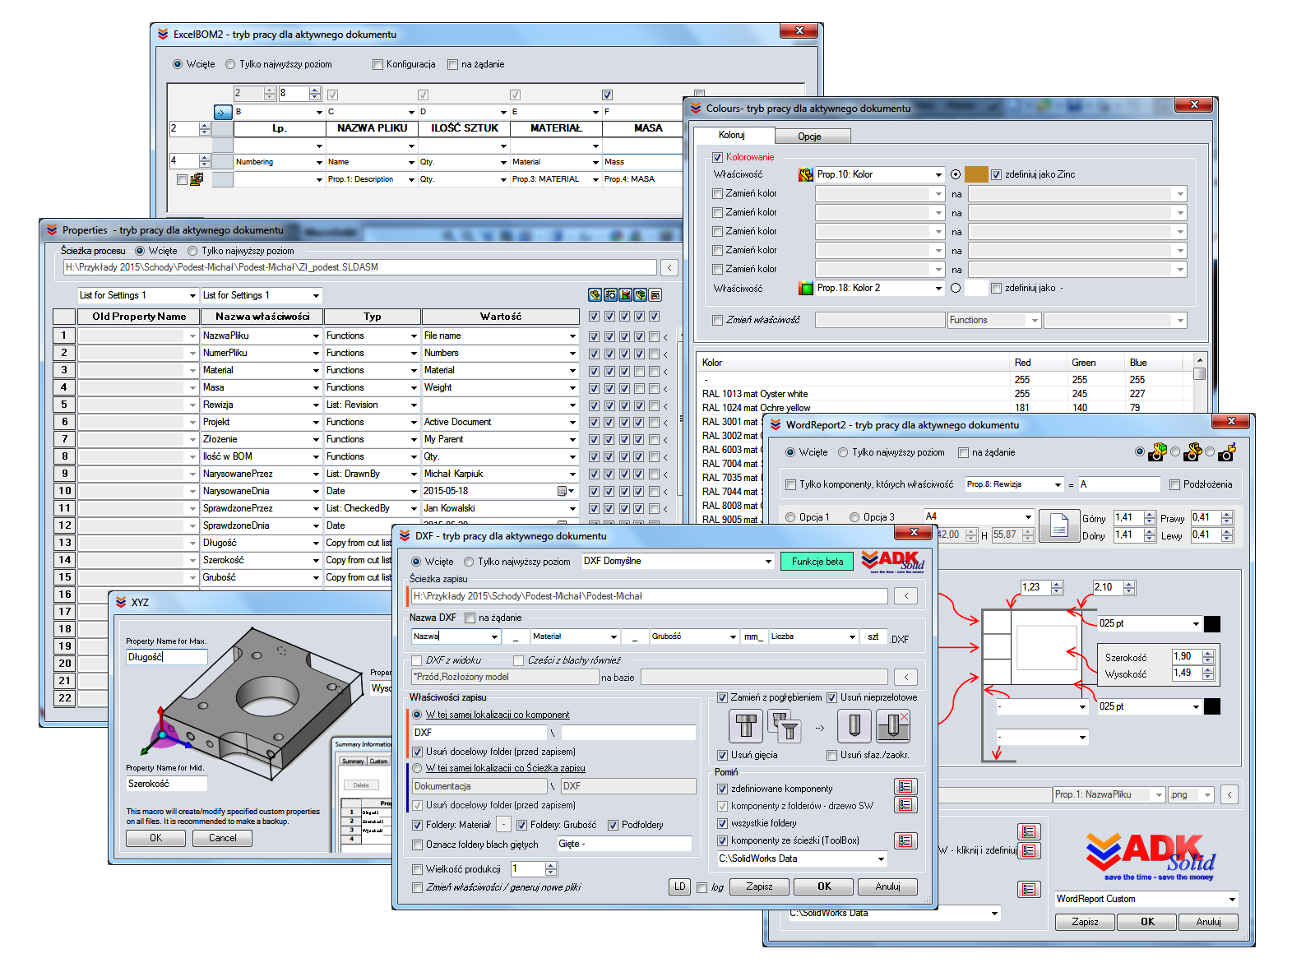
Task: Expand the 'WordReport Custom' dropdown
Action: click(x=1231, y=899)
